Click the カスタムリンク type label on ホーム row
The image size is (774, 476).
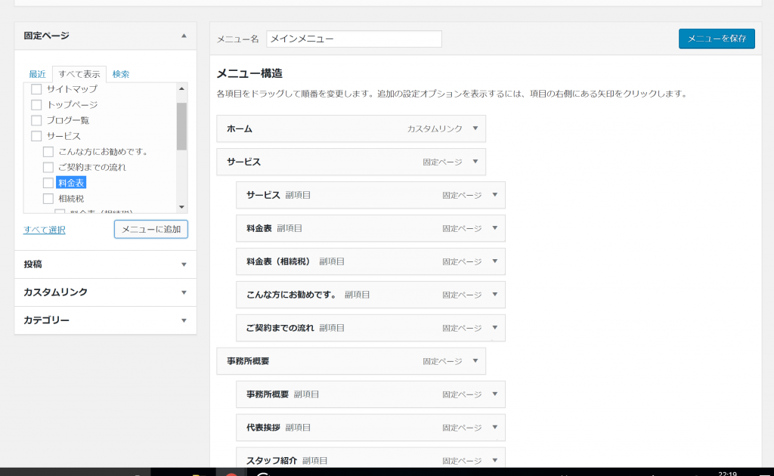[x=435, y=128]
